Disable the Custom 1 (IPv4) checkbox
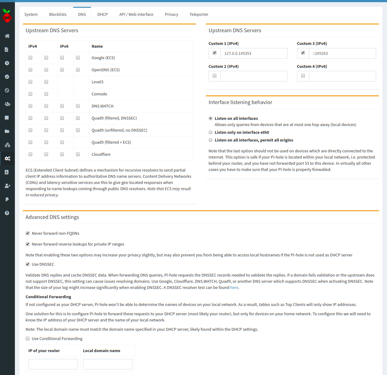The width and height of the screenshot is (387, 375). point(215,53)
